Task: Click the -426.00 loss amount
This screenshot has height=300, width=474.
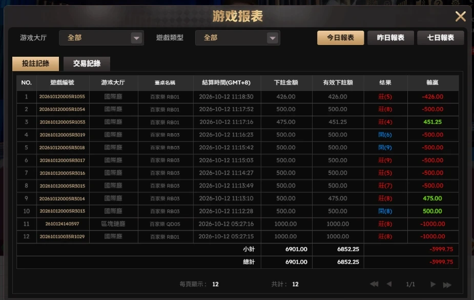Action: [432, 97]
